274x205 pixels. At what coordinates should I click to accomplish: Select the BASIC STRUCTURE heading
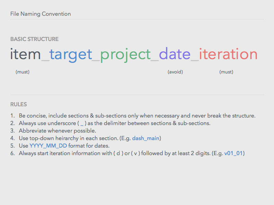point(34,39)
